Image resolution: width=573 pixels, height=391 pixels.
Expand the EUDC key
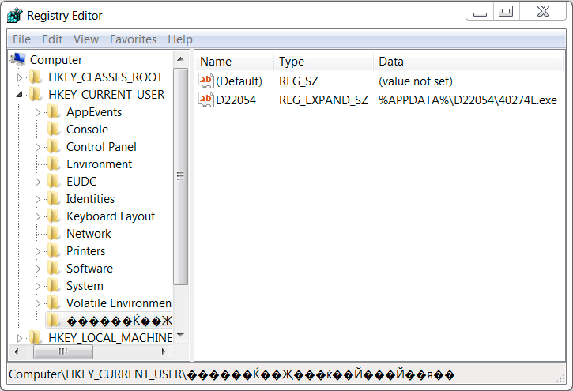tap(38, 182)
